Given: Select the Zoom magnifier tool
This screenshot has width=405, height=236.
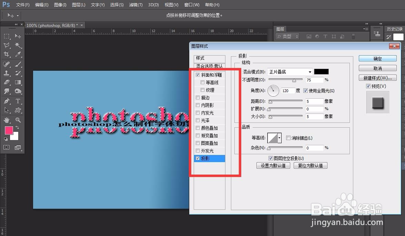Looking at the screenshot, I should (x=18, y=120).
